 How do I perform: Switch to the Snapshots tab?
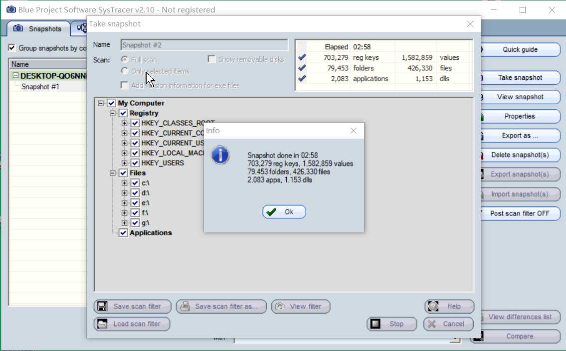(38, 28)
